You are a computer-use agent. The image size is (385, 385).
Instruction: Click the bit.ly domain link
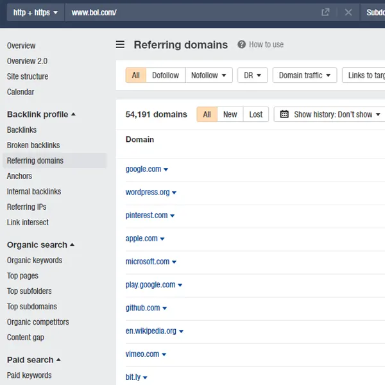coord(133,377)
